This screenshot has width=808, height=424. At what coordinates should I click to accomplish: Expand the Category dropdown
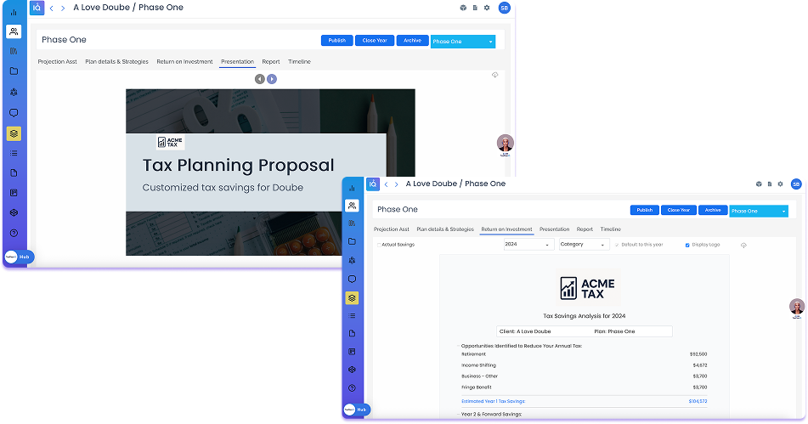tap(584, 245)
